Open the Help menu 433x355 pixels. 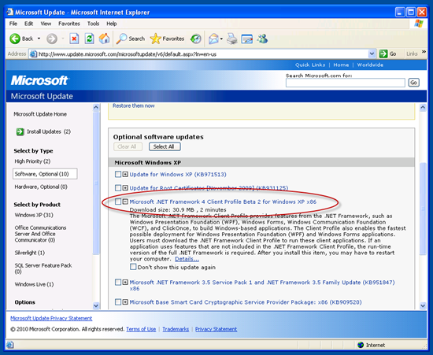[112, 24]
